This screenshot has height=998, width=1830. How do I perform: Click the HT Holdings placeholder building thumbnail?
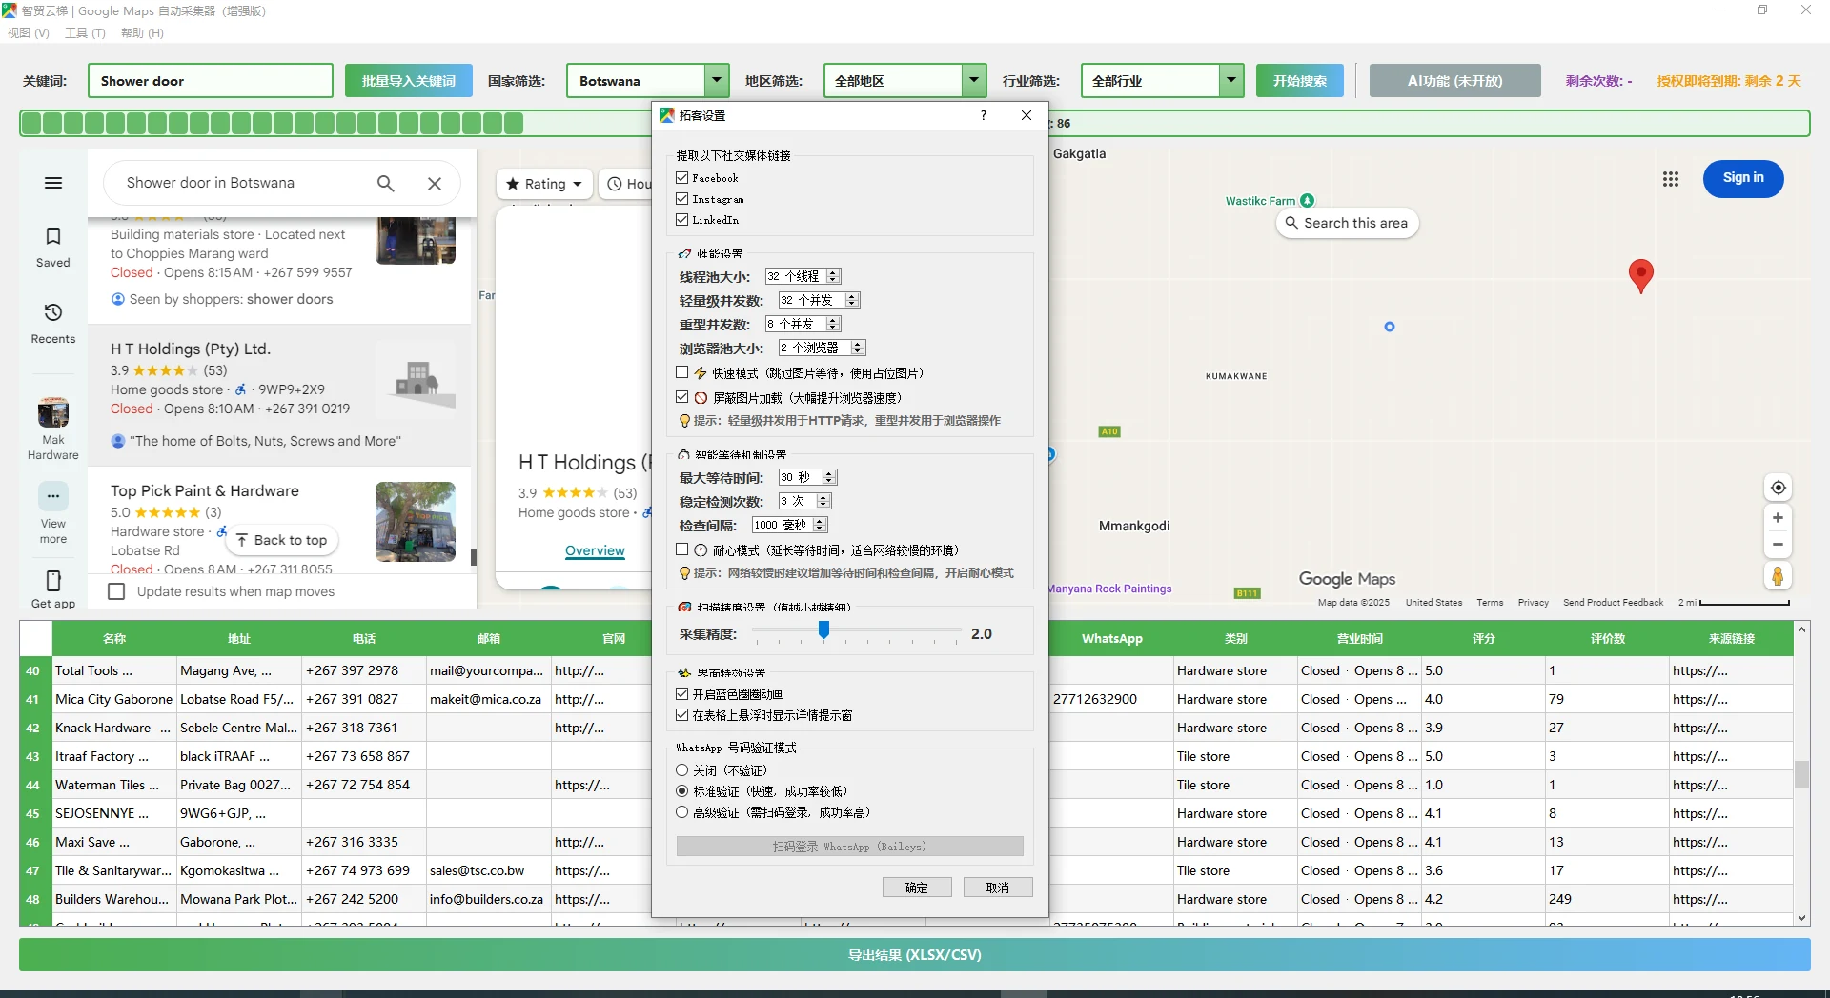pyautogui.click(x=416, y=380)
